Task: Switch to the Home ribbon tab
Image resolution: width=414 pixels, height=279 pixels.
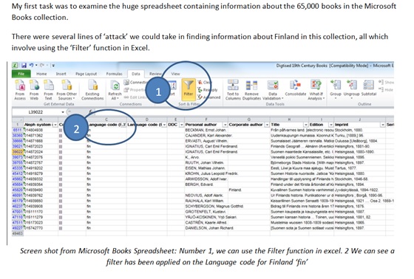Action: 41,74
